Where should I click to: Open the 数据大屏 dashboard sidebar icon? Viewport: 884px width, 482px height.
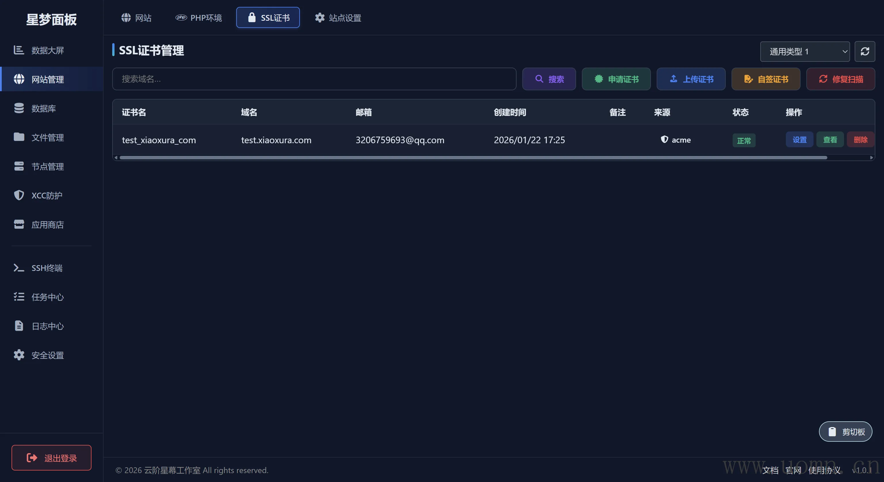19,50
